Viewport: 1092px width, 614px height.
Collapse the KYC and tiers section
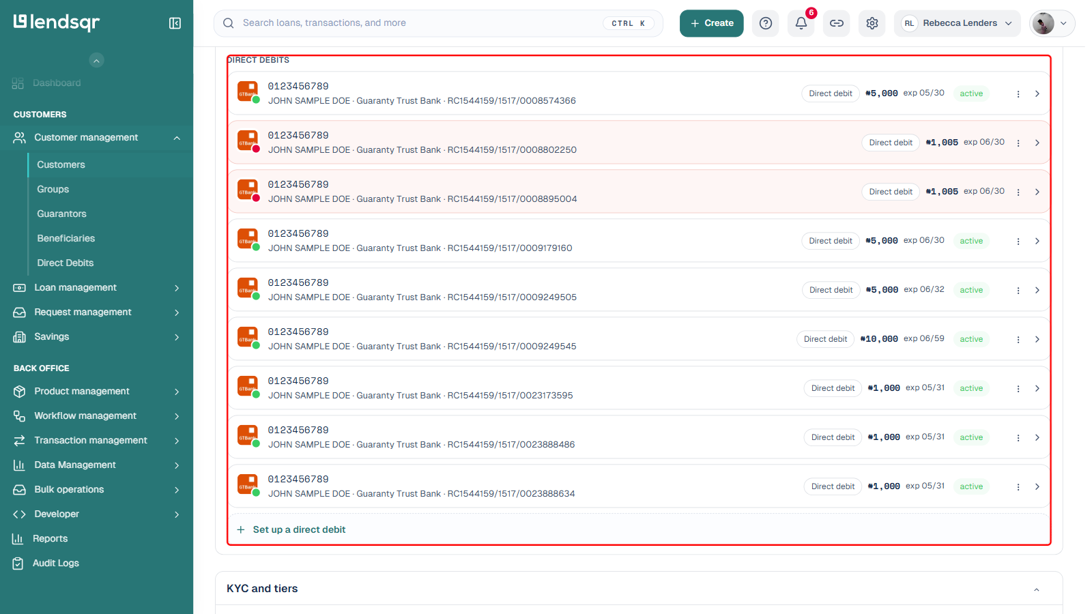point(1036,589)
